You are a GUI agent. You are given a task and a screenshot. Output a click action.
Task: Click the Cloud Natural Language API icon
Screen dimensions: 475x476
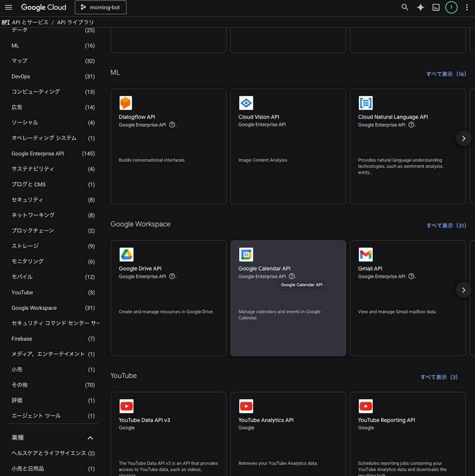(365, 103)
